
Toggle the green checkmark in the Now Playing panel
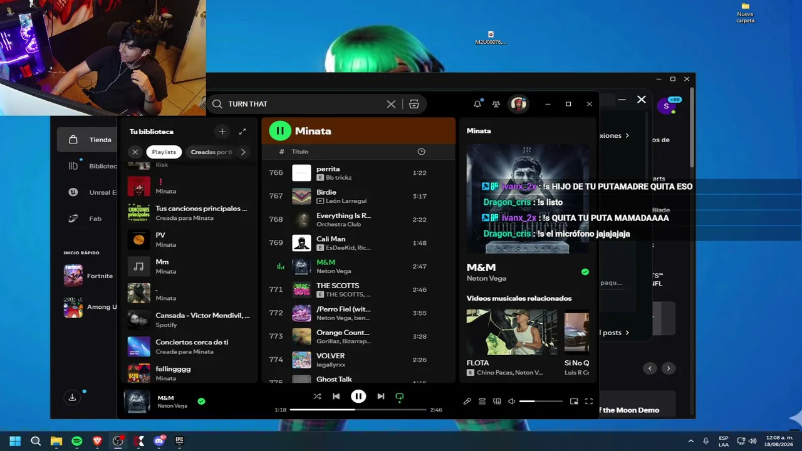[585, 272]
